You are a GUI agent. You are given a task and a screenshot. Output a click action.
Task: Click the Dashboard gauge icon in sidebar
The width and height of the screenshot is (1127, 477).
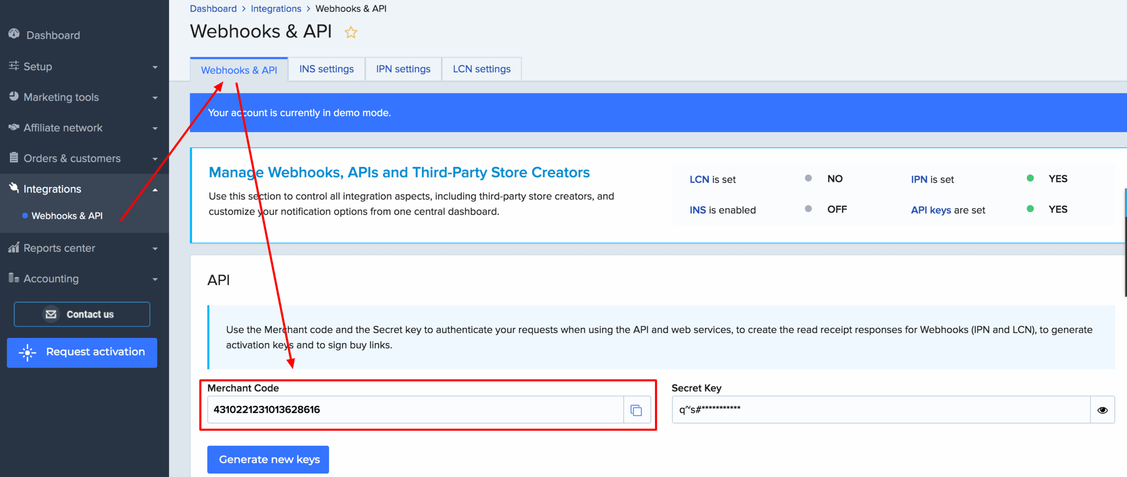click(x=14, y=34)
